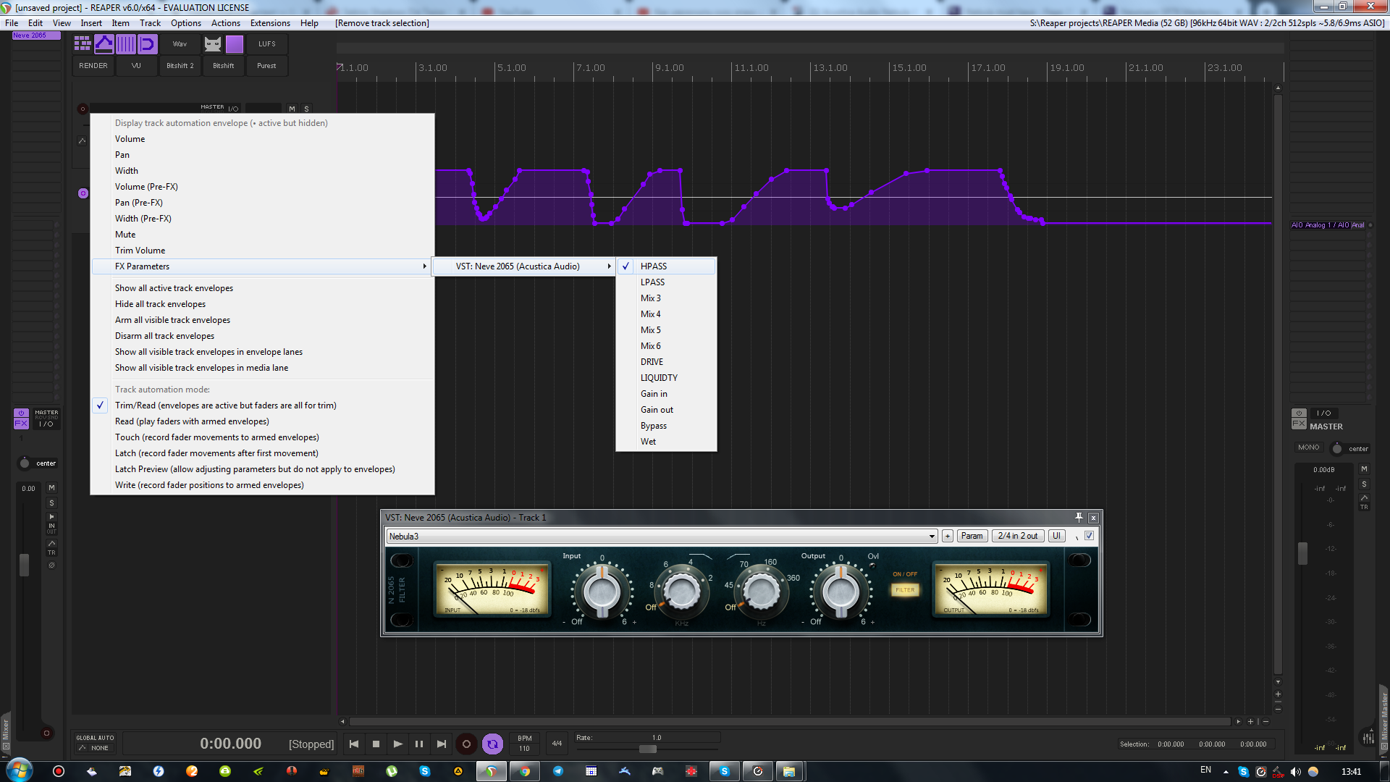Screen dimensions: 1390x782
Task: Choose Show all active track envelopes
Action: pos(174,288)
